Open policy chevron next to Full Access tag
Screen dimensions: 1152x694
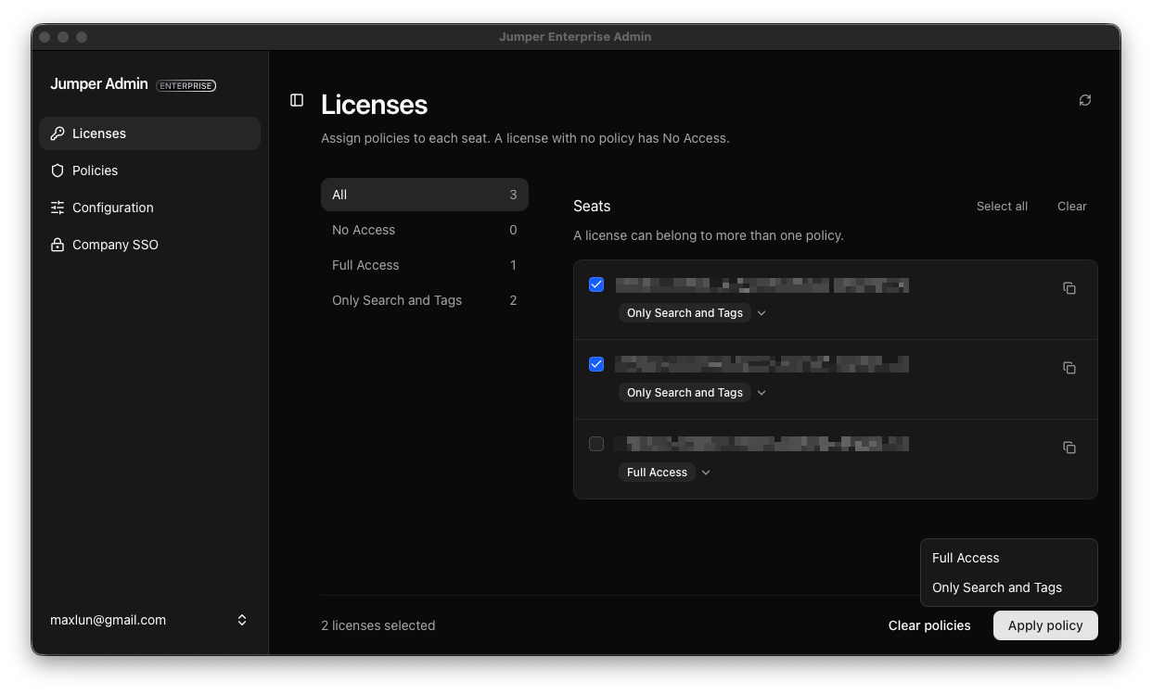point(706,473)
